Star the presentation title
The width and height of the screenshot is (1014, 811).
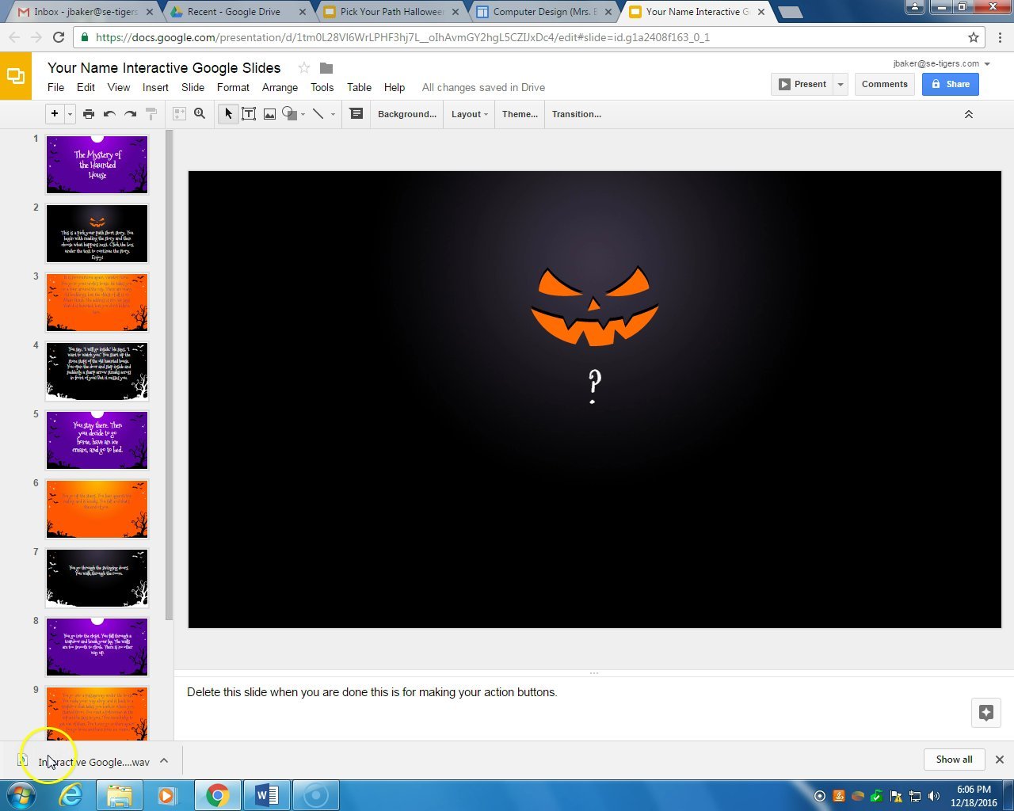(303, 68)
